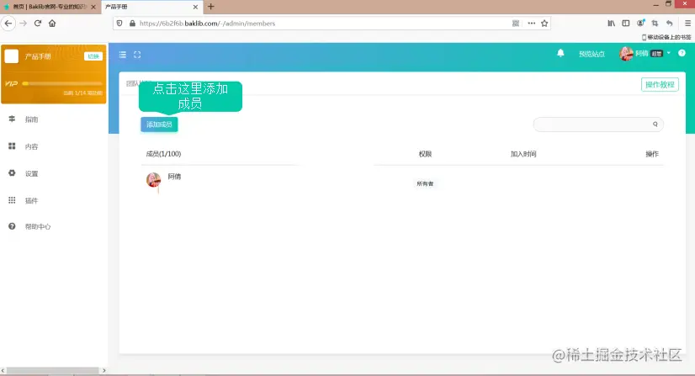Close the 产品手册 browser tab
Viewport: 695px width, 376px height.
[195, 7]
